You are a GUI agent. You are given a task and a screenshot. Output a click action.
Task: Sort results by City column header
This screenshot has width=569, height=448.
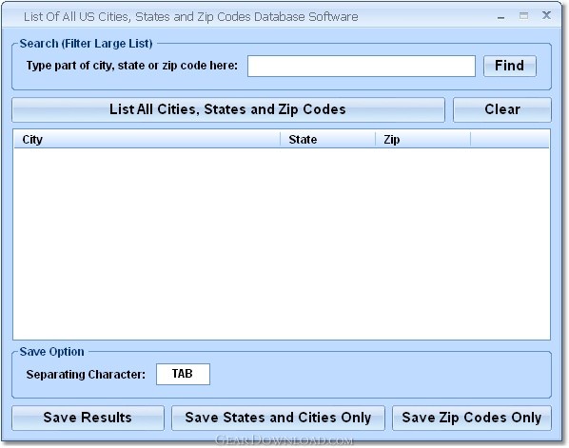[147, 140]
